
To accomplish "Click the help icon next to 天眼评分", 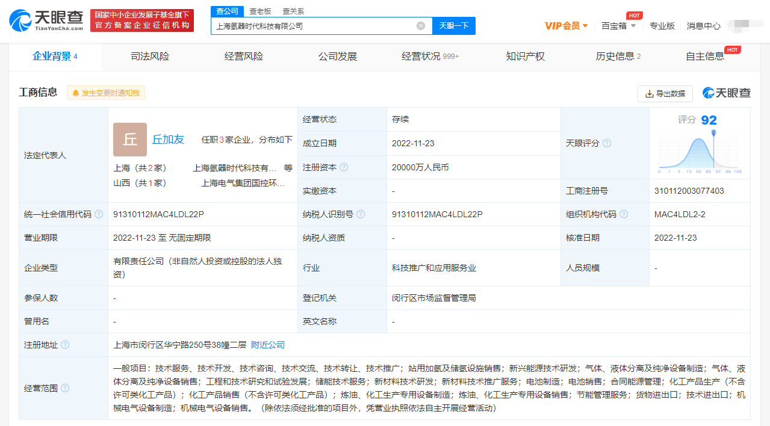I will point(607,143).
